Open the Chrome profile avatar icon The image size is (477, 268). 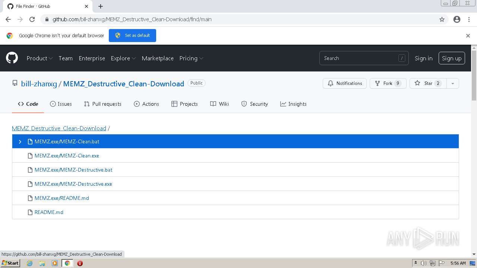(457, 19)
